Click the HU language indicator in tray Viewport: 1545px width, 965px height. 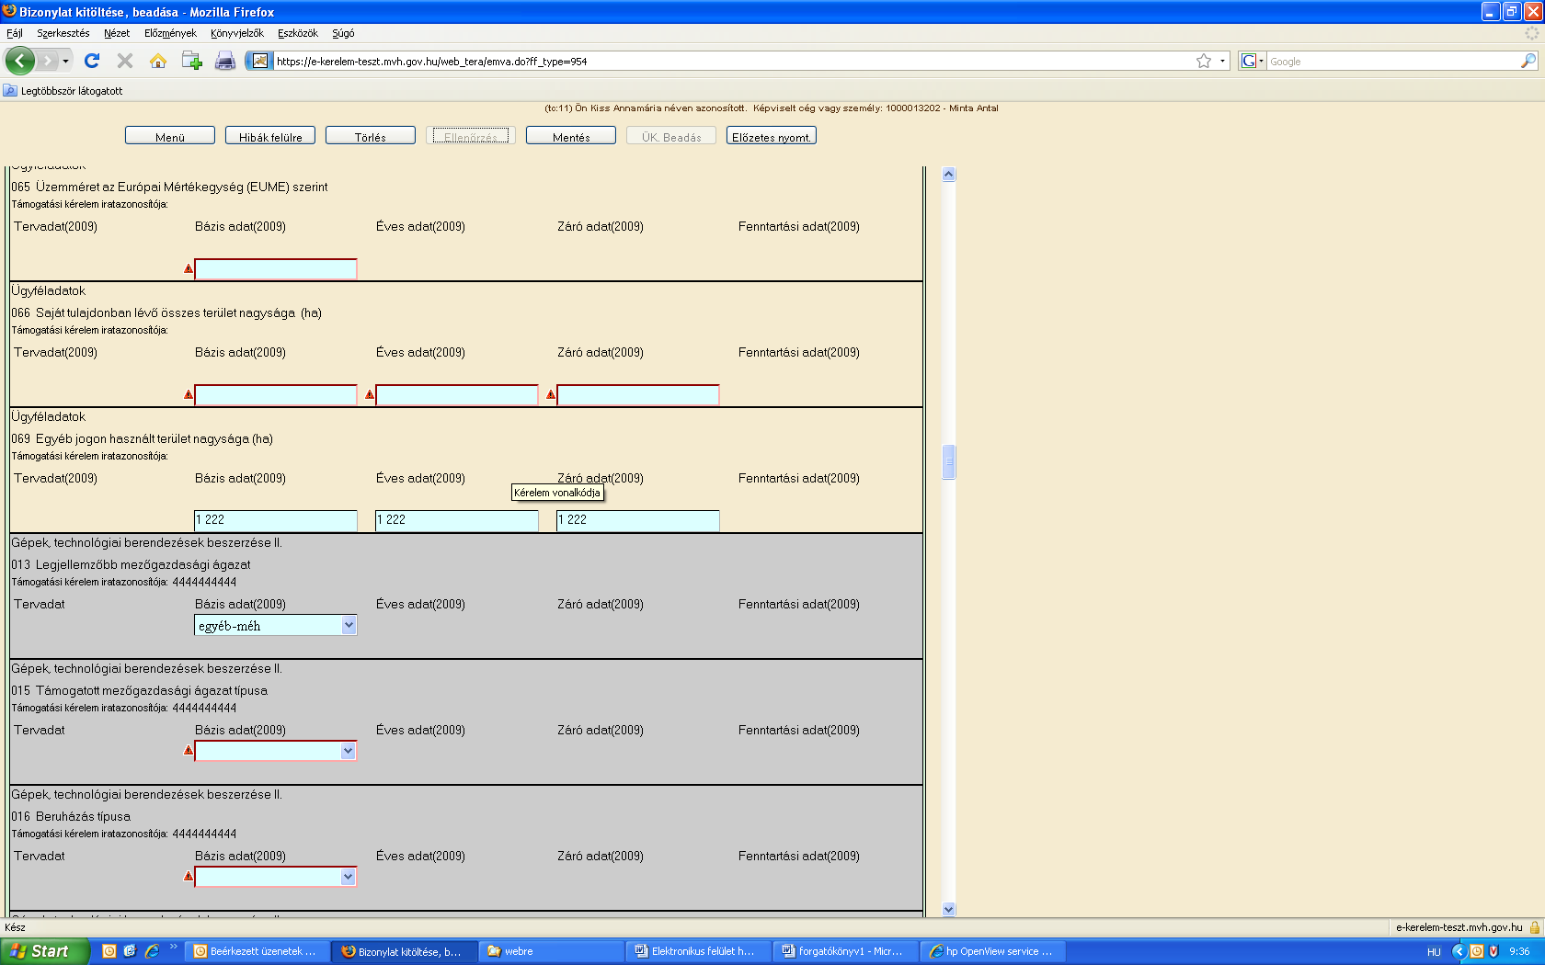[x=1434, y=952]
